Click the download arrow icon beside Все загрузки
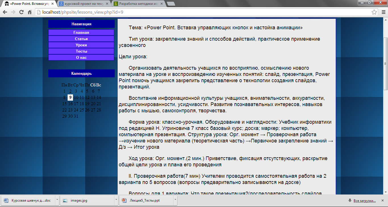388x207 pixels. 350,201
